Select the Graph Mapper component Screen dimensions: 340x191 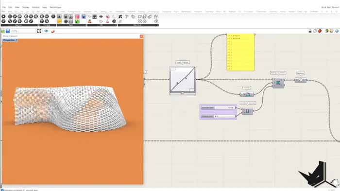(182, 80)
